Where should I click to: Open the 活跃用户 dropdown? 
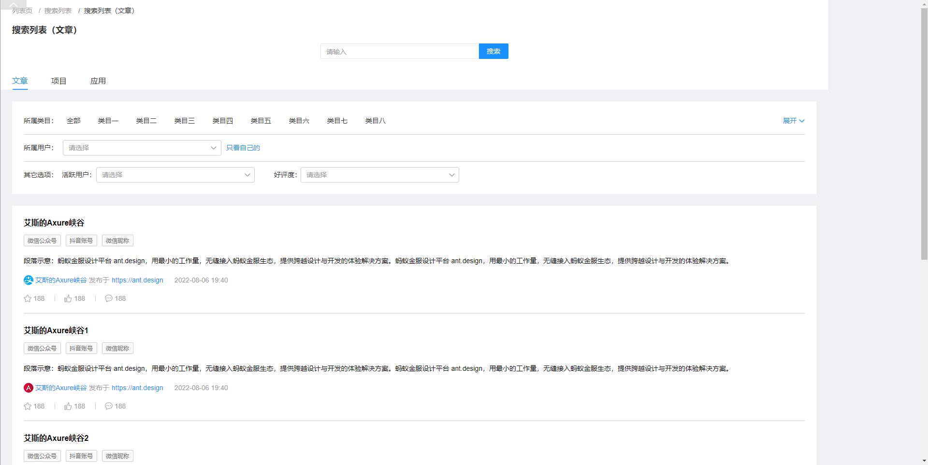point(175,175)
